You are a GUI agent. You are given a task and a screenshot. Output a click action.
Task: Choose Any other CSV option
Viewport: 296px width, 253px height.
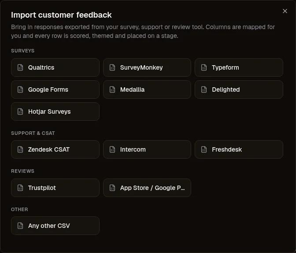click(x=55, y=226)
